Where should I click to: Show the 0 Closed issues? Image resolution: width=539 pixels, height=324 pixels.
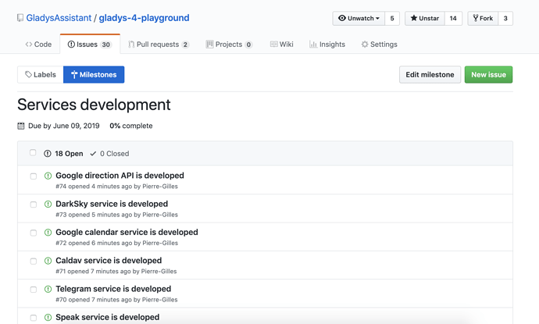coord(109,154)
